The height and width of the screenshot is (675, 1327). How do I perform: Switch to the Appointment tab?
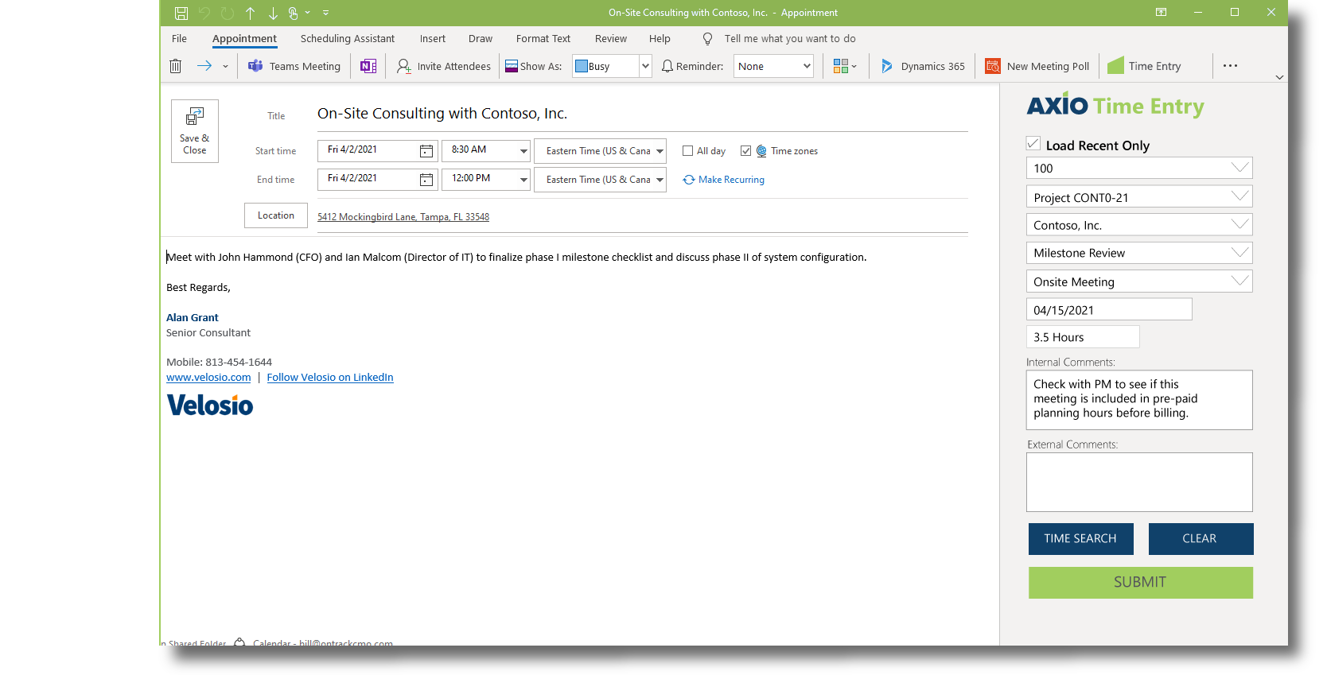pos(244,38)
